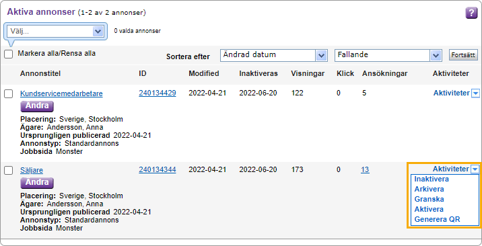Click the Fortsätt button
Screen dimensions: 482x246
463,55
